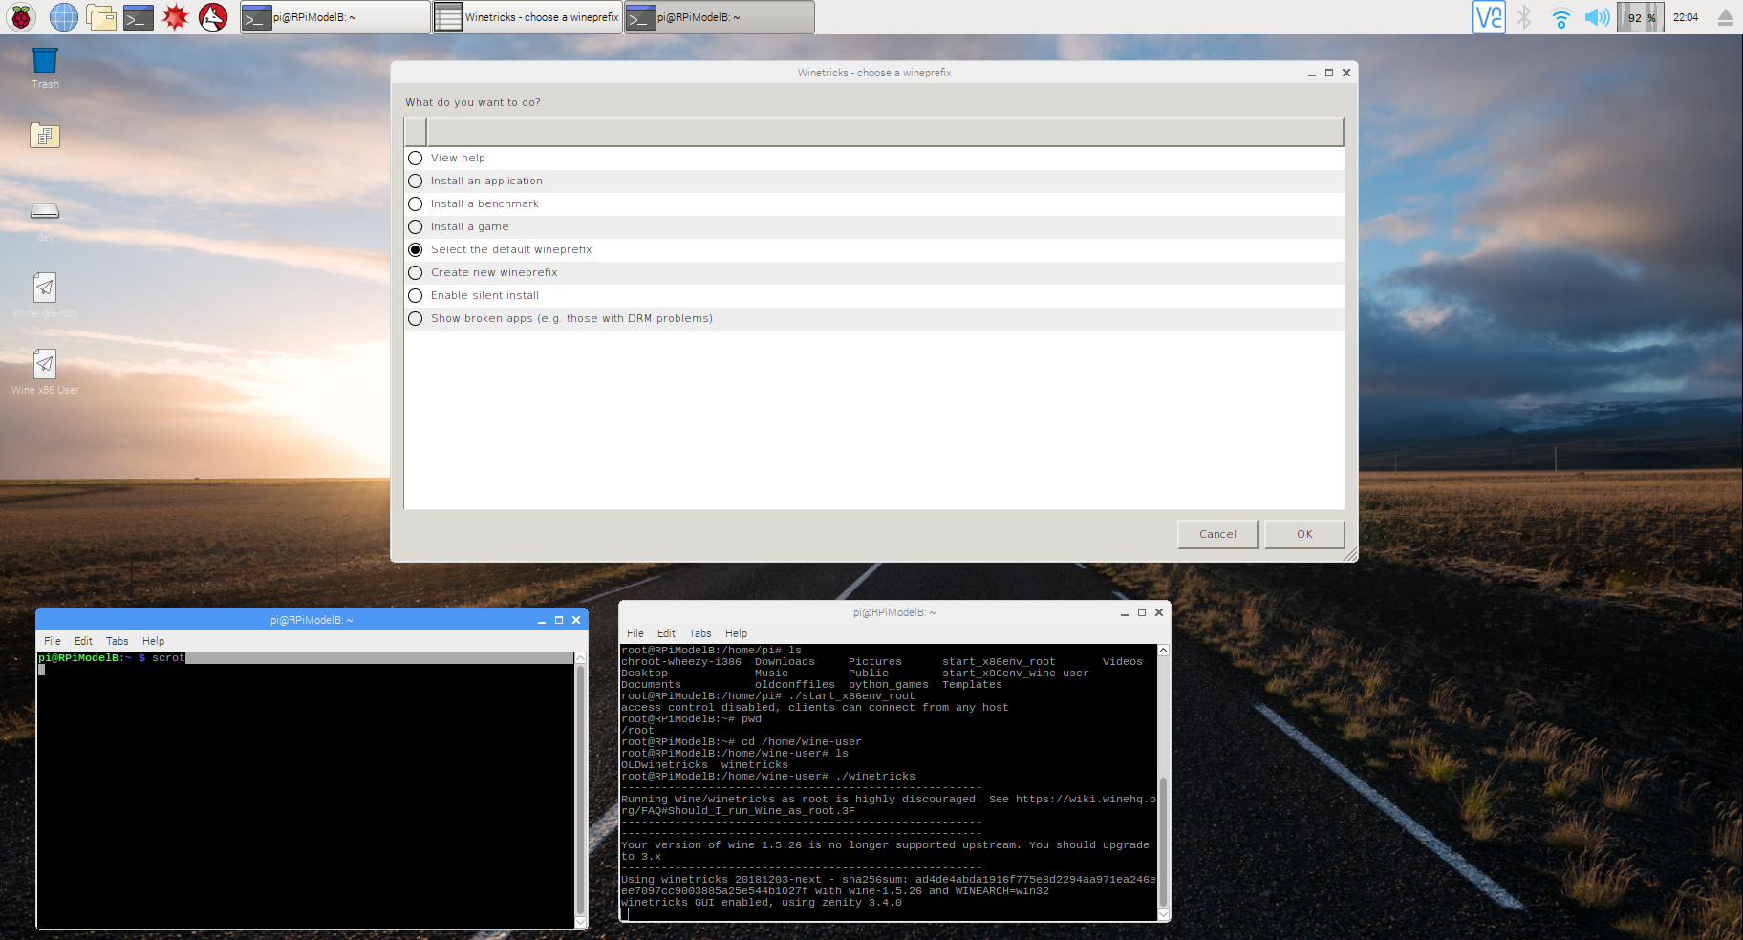Open File menu in left terminal
The image size is (1743, 940).
tap(53, 641)
